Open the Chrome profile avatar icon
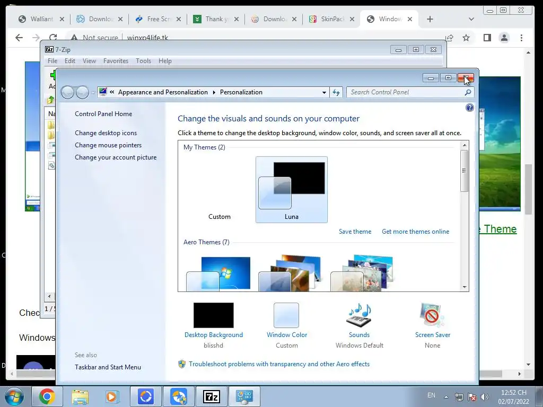Viewport: 543px width, 407px height. [504, 38]
